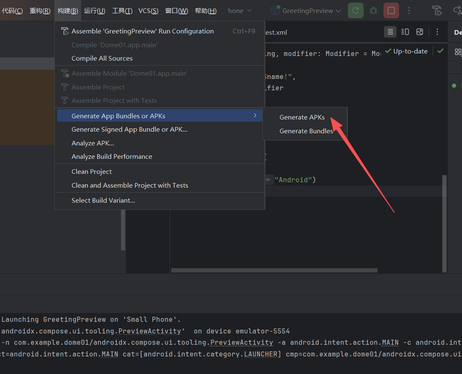
Task: Open the 运行(U) menu in menu bar
Action: pyautogui.click(x=95, y=10)
